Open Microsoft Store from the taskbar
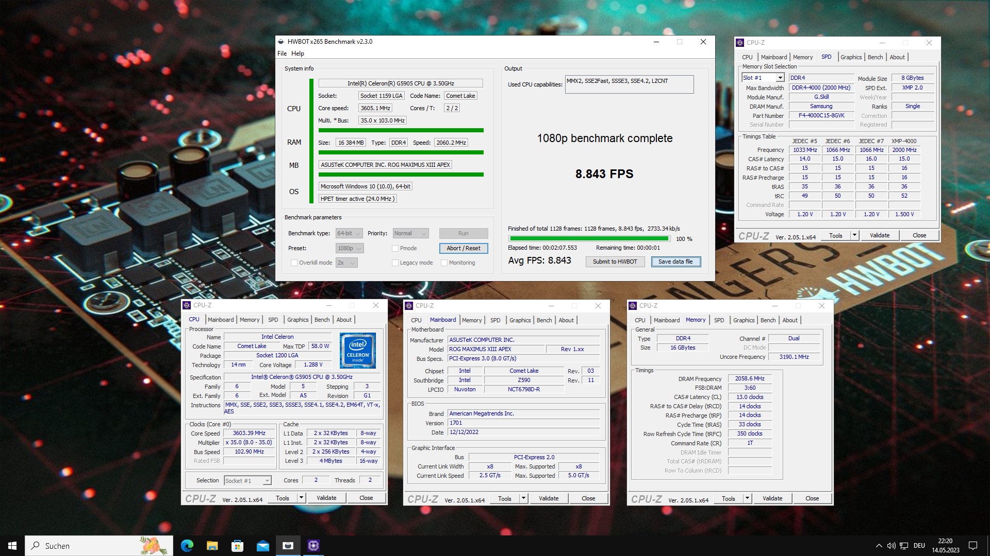The width and height of the screenshot is (990, 556). pos(237,546)
